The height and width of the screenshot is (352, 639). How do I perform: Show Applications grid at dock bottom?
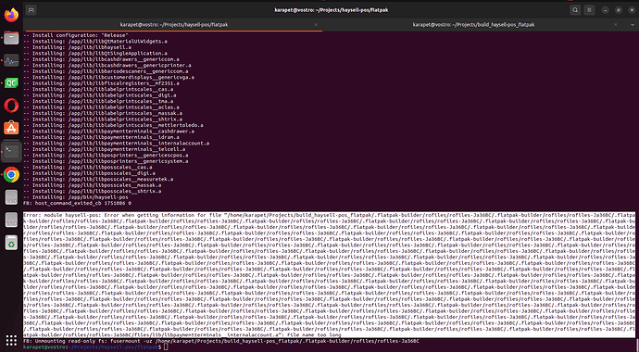[11, 340]
